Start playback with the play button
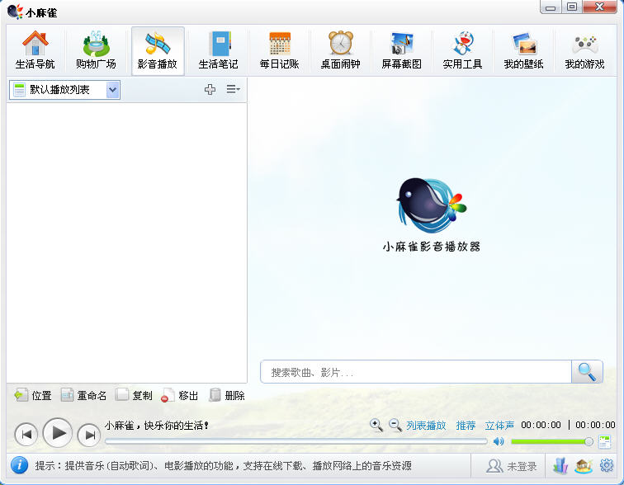The width and height of the screenshot is (624, 485). pos(58,432)
